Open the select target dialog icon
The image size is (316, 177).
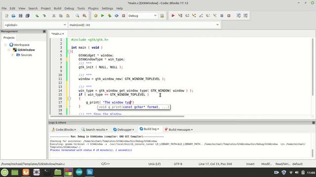pos(162,16)
